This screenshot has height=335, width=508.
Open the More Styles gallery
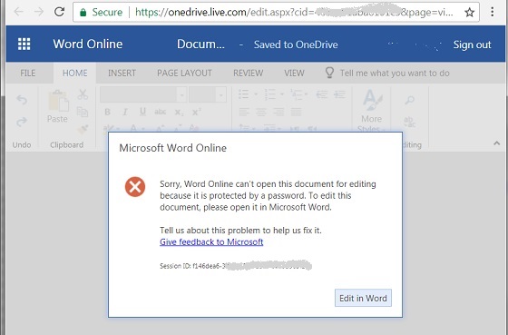pos(372,110)
